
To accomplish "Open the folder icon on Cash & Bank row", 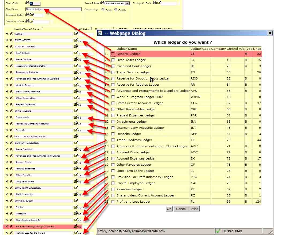I will pos(76,53).
